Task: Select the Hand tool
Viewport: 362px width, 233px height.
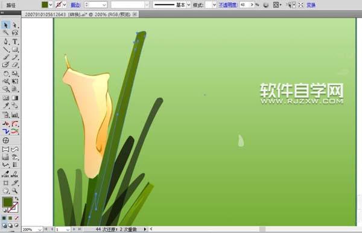Action: (x=6, y=191)
